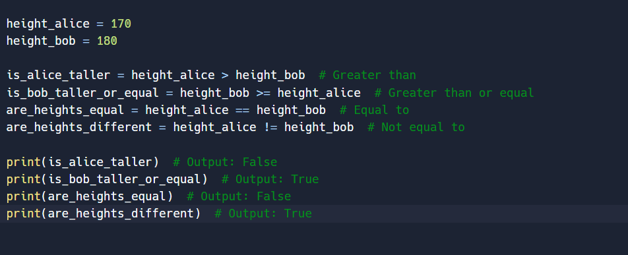Click the == equality operator
The width and height of the screenshot is (628, 255).
(x=242, y=110)
